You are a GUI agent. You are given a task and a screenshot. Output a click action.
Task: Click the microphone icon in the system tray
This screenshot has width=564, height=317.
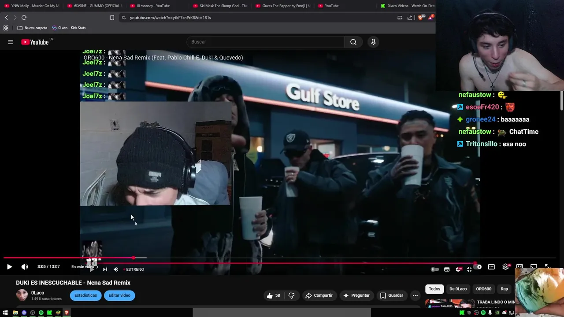(x=490, y=313)
